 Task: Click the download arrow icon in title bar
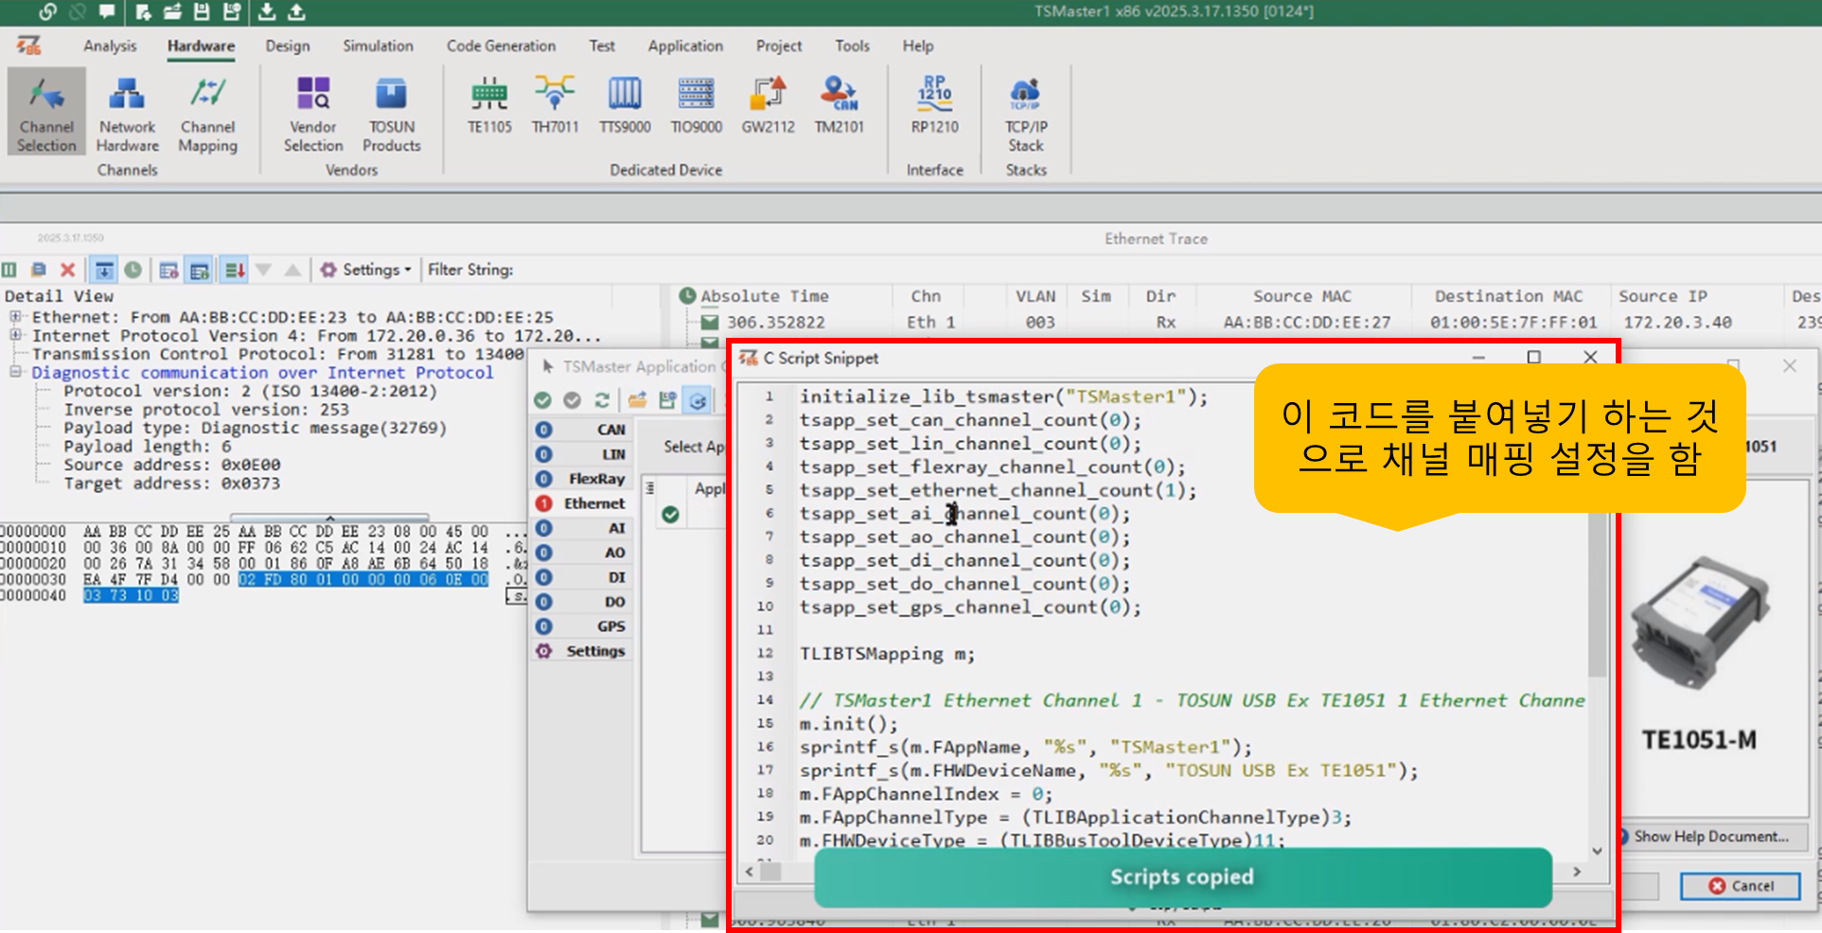coord(267,11)
